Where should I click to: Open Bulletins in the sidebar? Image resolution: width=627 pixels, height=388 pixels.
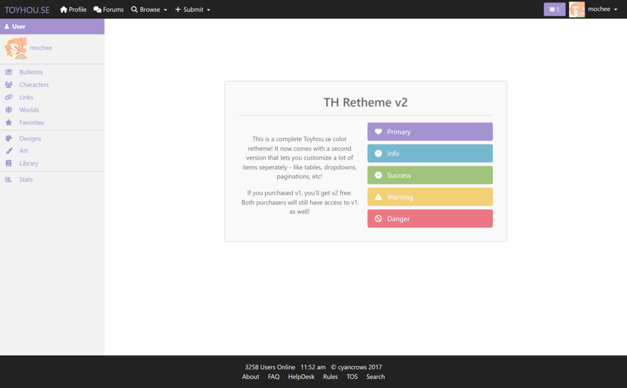pyautogui.click(x=31, y=72)
